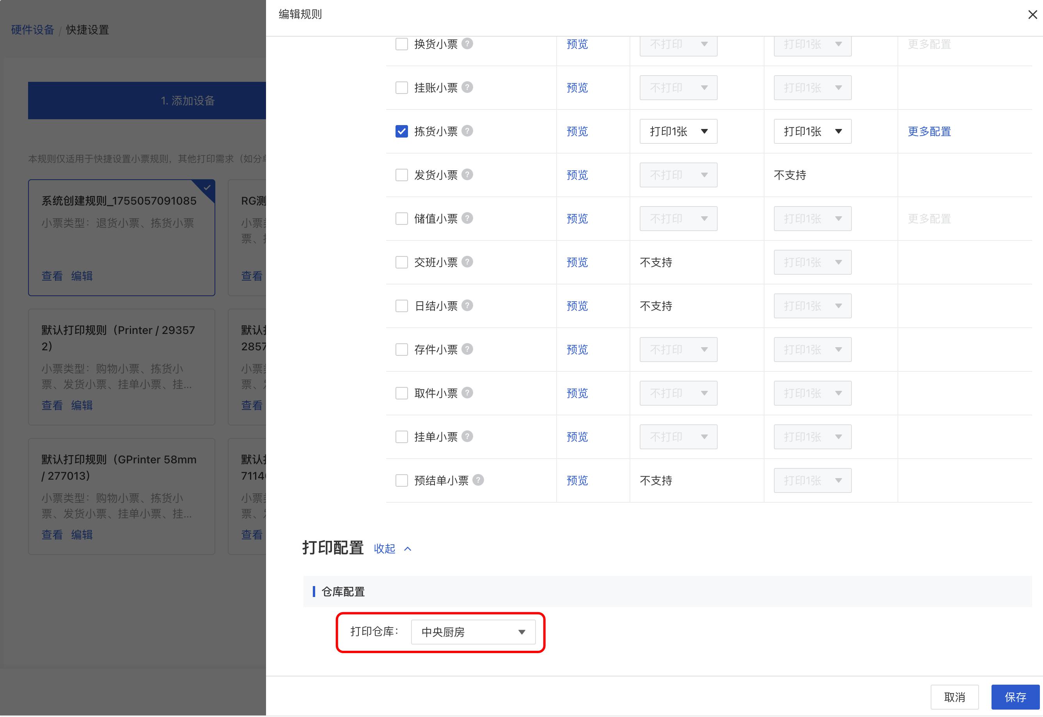This screenshot has width=1043, height=717.
Task: Click 更多配置 link in 拣货小票 row
Action: click(929, 131)
